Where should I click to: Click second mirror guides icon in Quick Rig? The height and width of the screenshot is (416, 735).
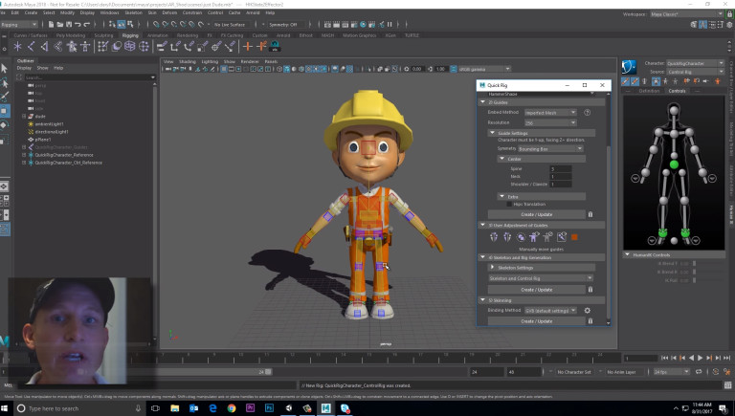click(x=507, y=237)
